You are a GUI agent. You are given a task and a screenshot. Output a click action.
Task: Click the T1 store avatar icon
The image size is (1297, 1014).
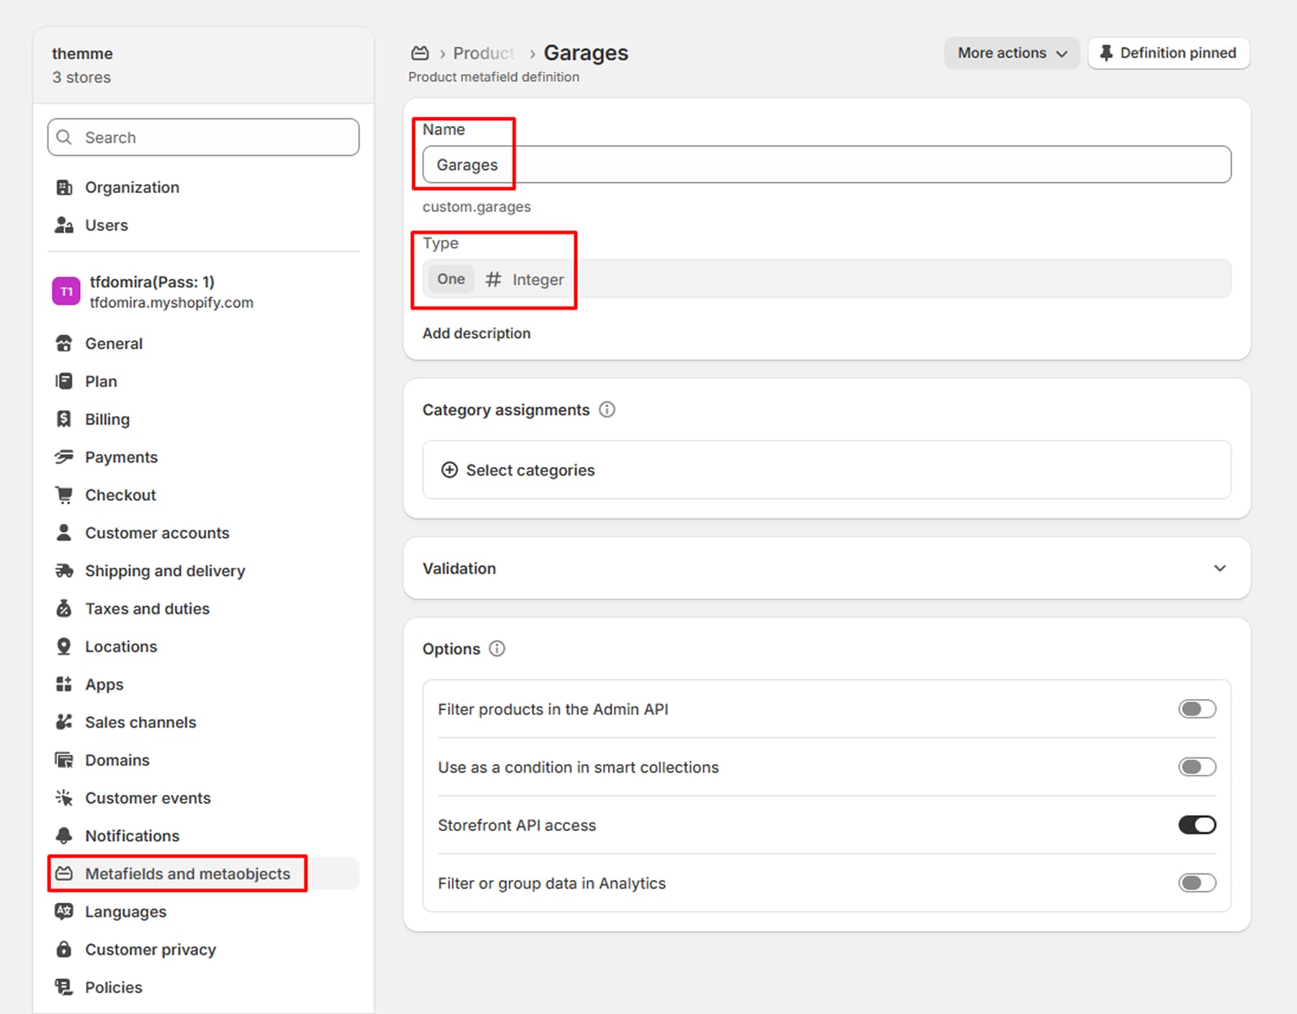coord(66,291)
